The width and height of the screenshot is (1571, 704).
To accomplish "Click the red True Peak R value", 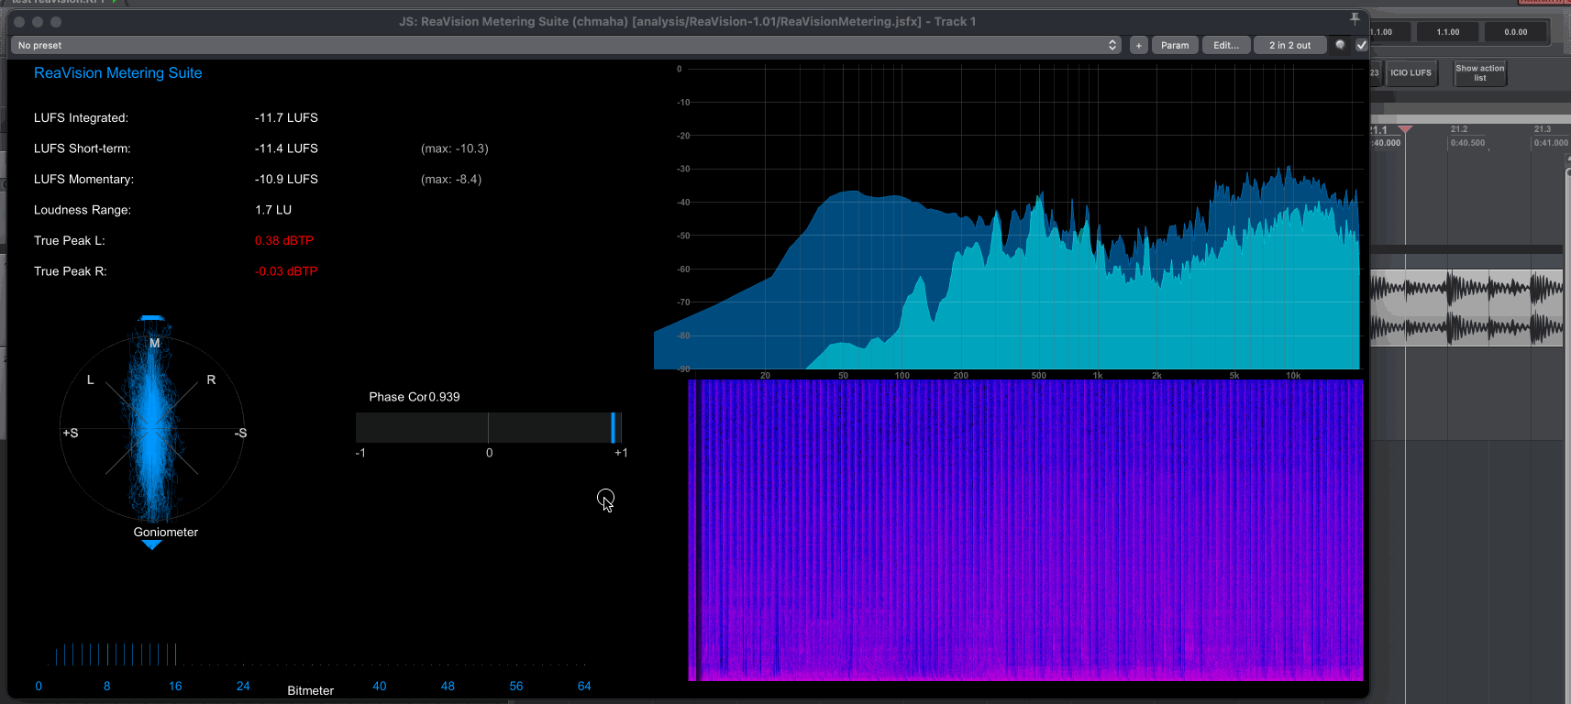I will pos(286,271).
